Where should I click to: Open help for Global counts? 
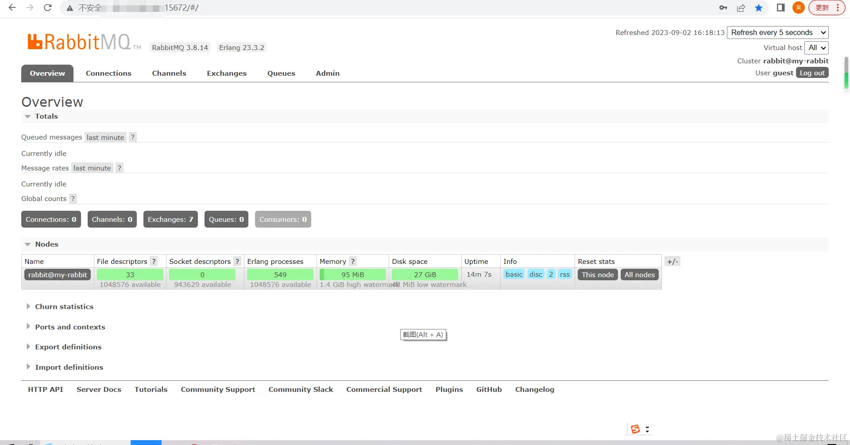coord(73,198)
